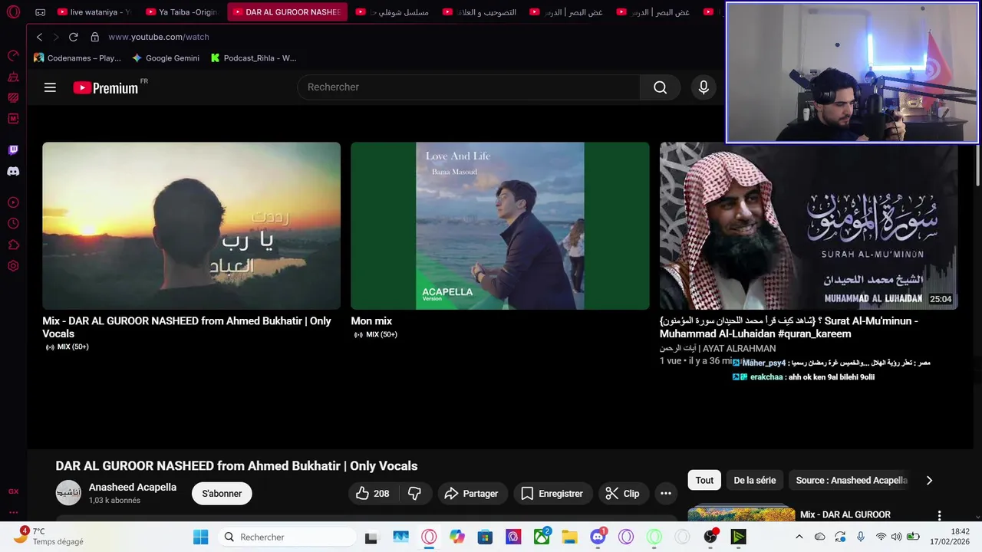Open more actions three-dot menu under video
982x552 pixels.
pyautogui.click(x=666, y=494)
